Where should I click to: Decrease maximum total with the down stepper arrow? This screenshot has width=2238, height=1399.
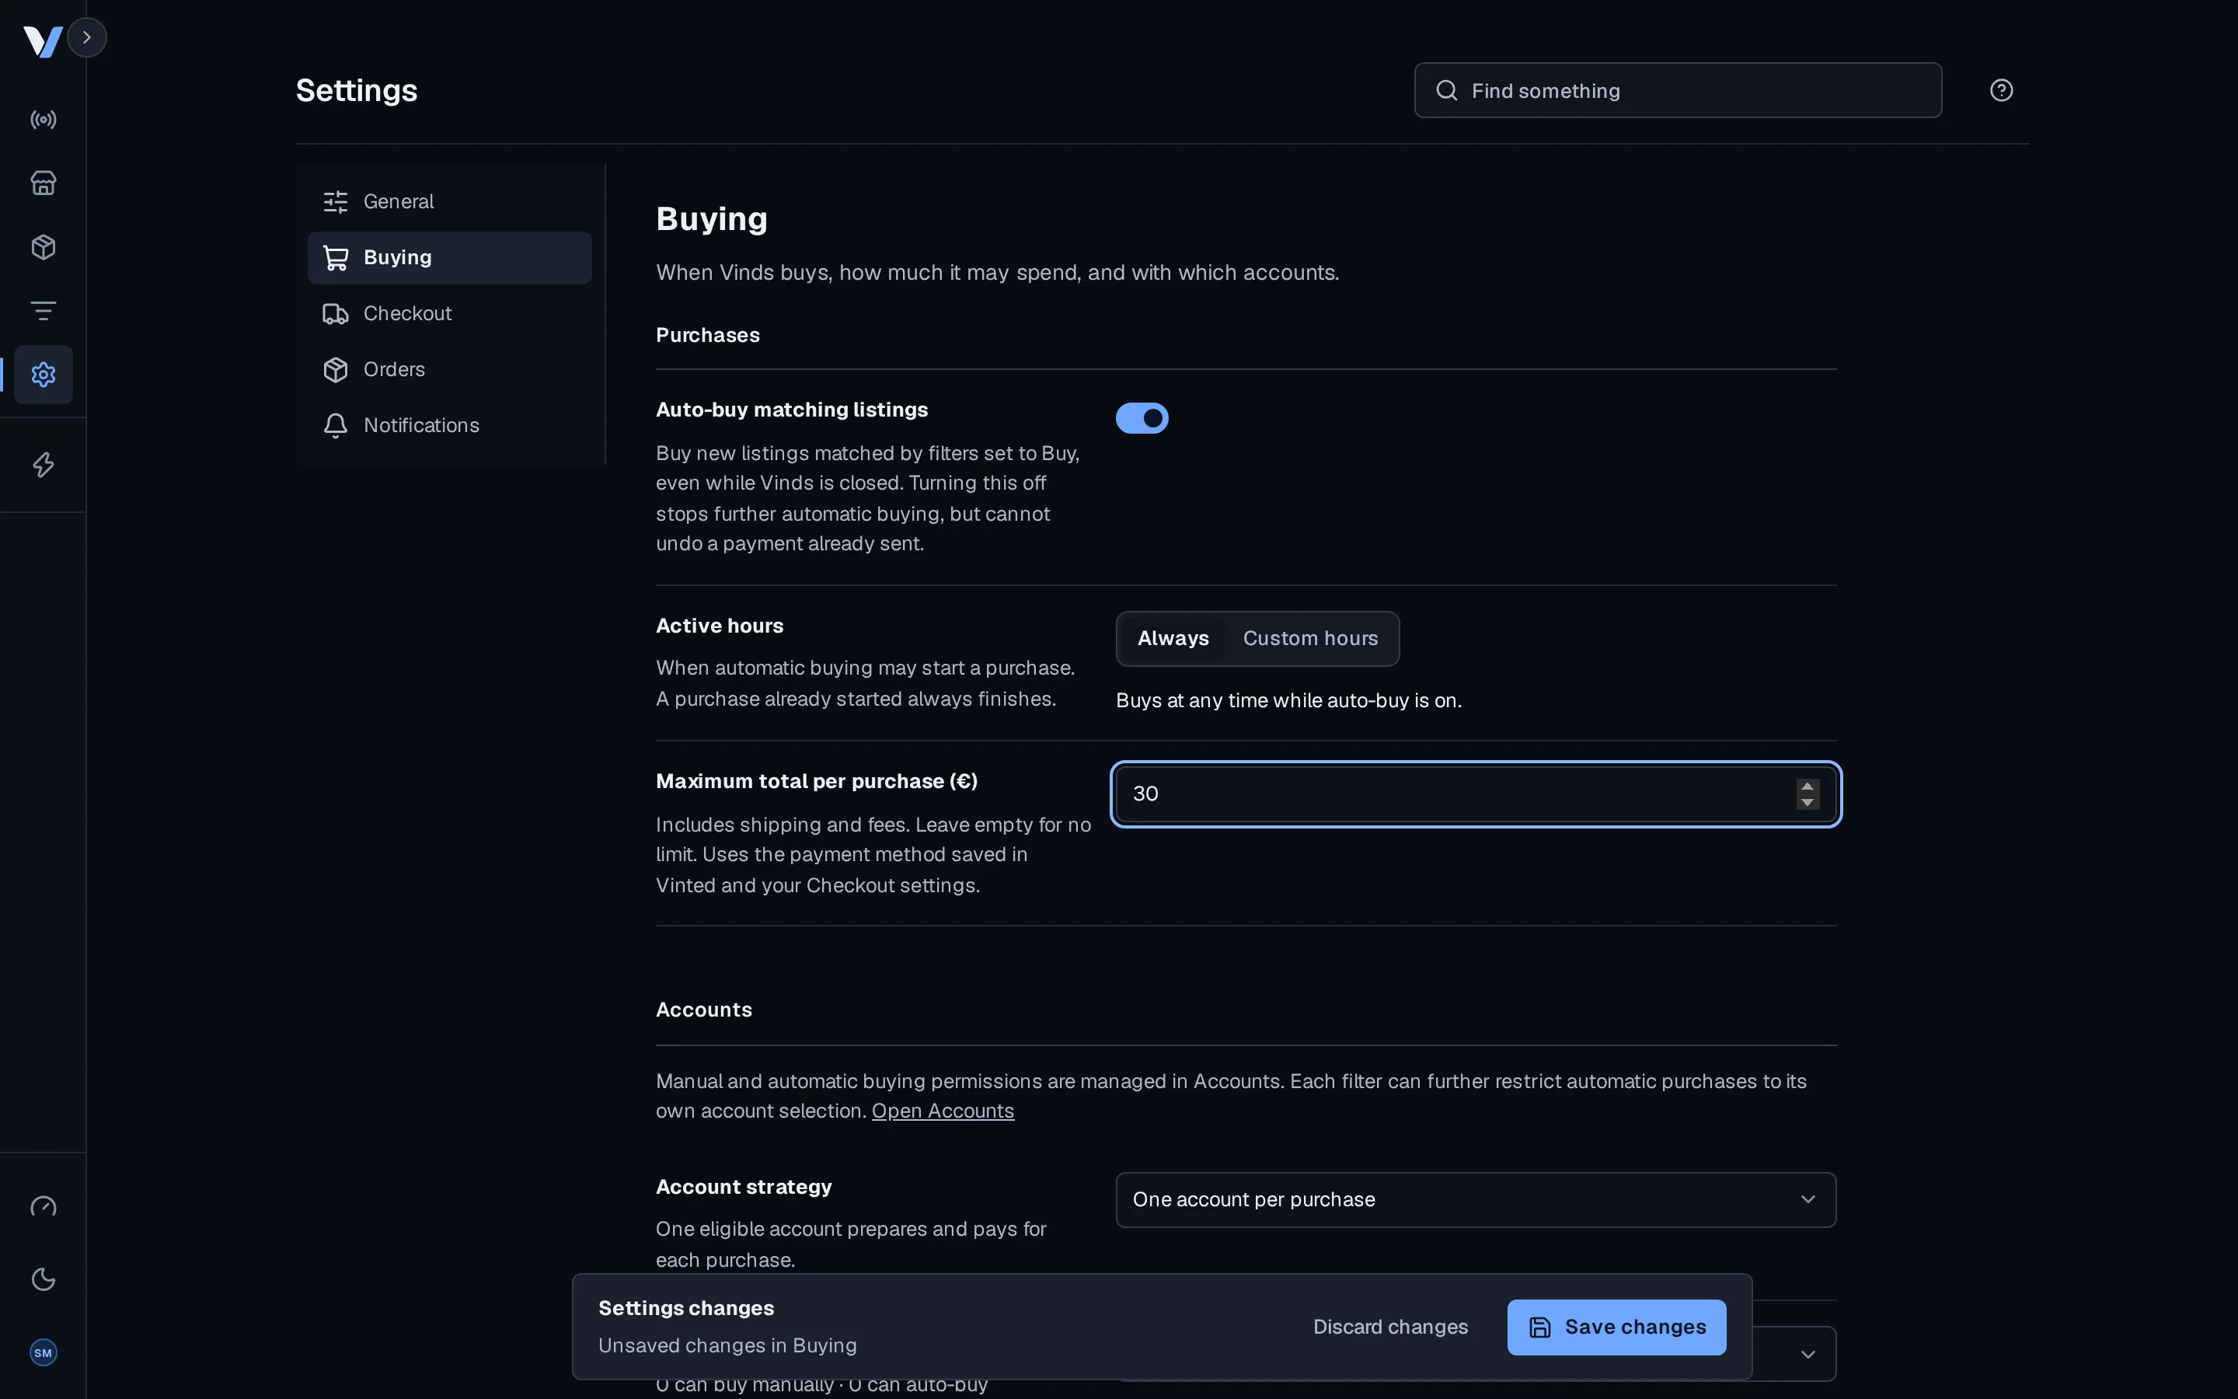click(1808, 802)
